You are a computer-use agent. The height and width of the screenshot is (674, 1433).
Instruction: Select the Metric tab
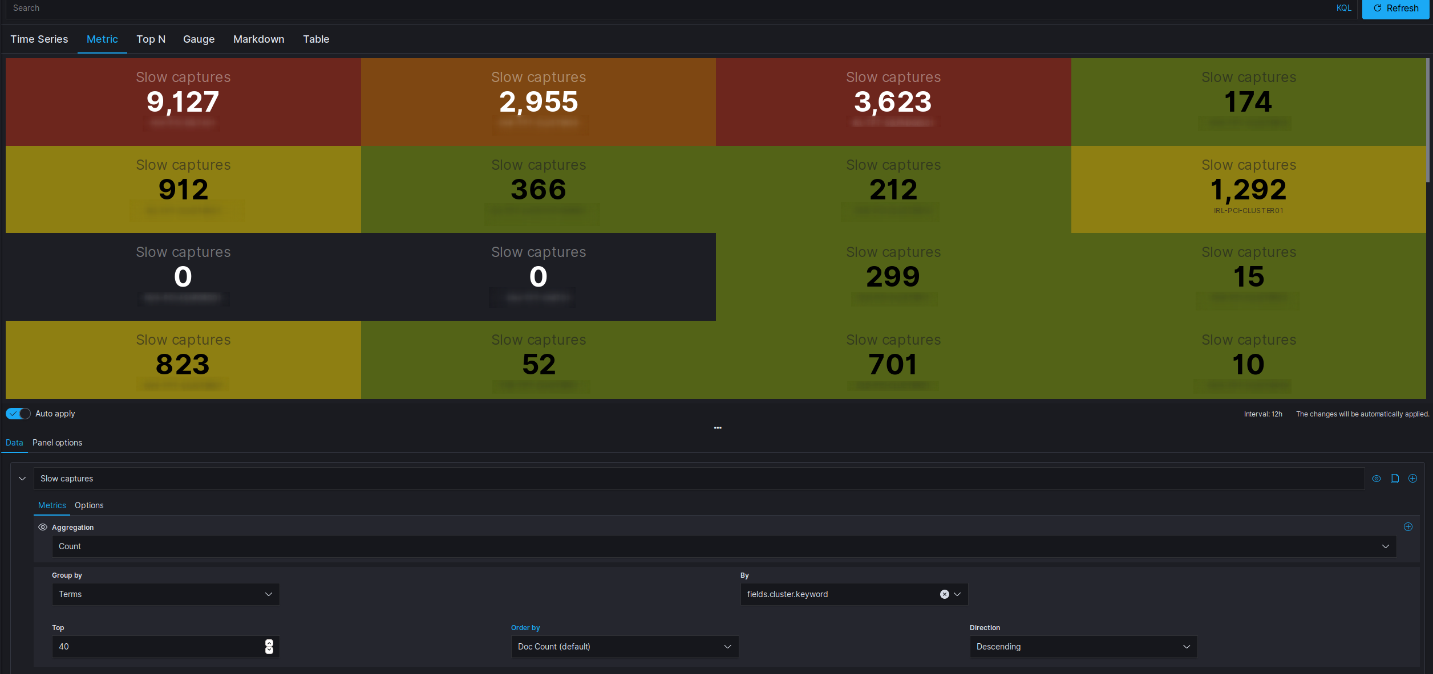point(102,39)
